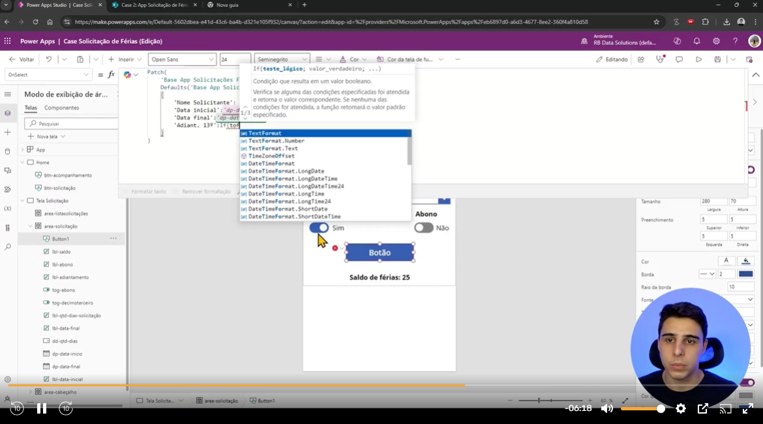Viewport: 763px width, 424px height.
Task: Open the variables (x) icon in left rail
Action: click(7, 208)
